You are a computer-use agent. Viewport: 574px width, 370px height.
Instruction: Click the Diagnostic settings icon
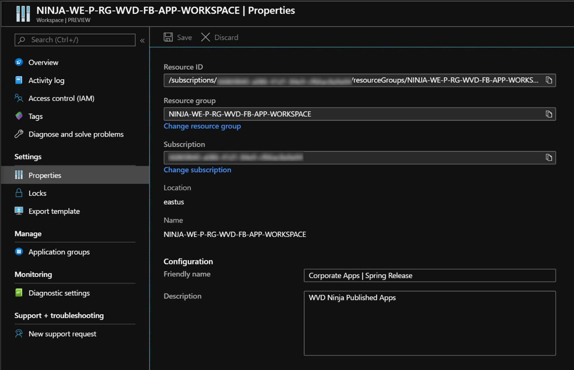pyautogui.click(x=19, y=292)
